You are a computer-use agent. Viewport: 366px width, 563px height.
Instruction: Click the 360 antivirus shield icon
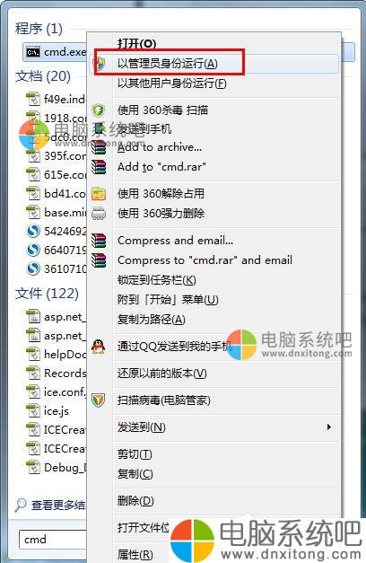click(99, 110)
